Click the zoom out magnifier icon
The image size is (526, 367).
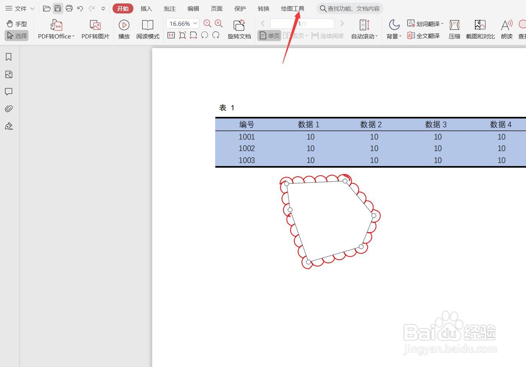[x=207, y=23]
